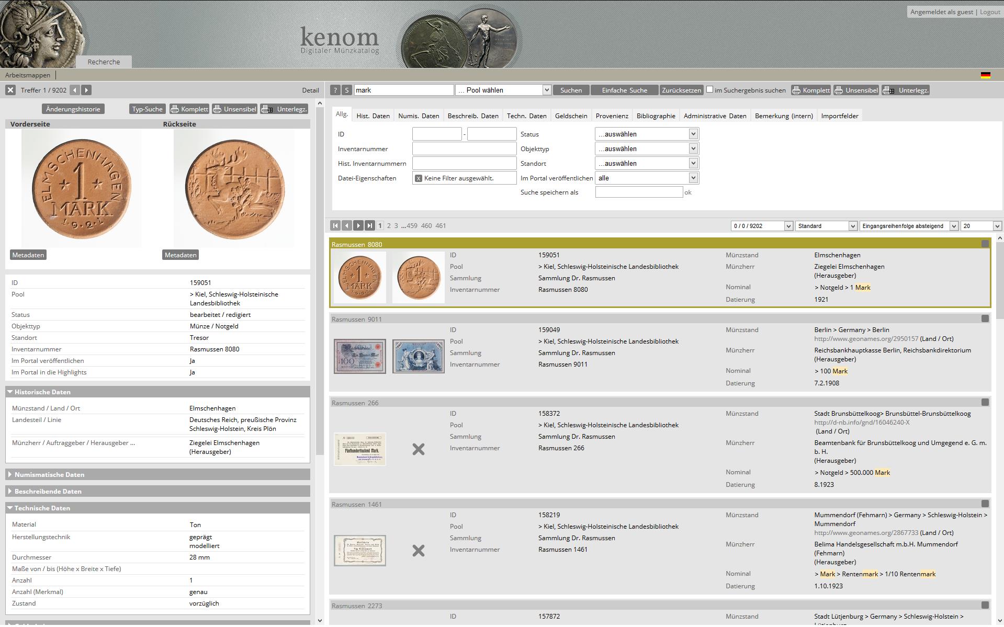This screenshot has width=1004, height=627.
Task: Open the 'Pool wählen' dropdown
Action: [x=503, y=90]
